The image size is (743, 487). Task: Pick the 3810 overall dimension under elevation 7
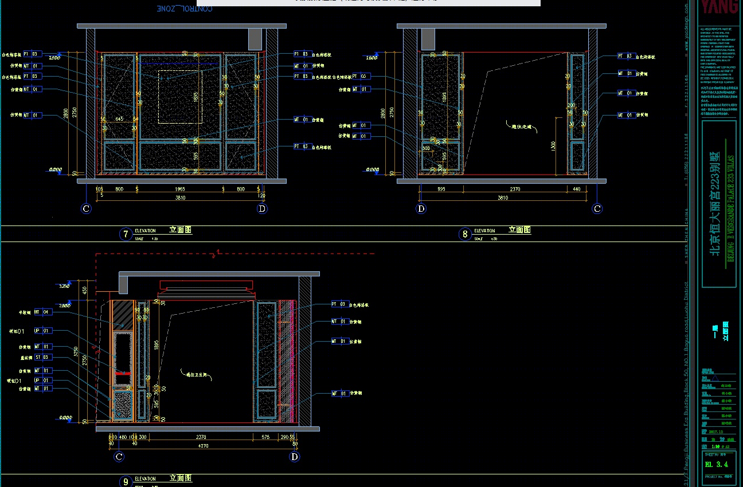[179, 198]
